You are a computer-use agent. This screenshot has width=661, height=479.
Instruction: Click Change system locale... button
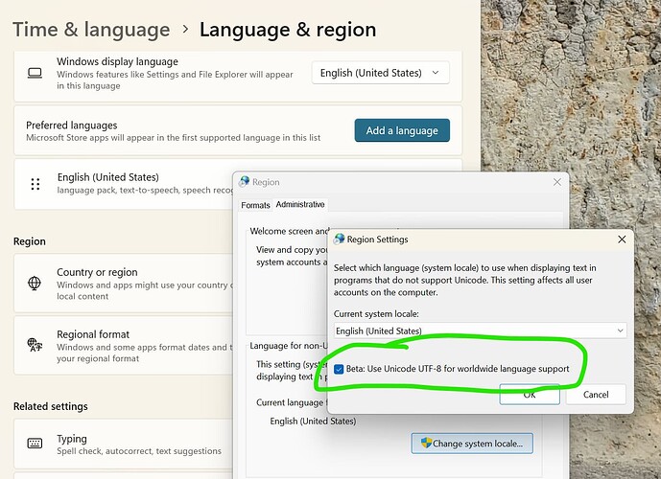click(472, 444)
